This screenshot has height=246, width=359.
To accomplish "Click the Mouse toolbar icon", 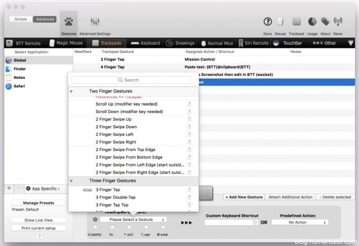I will coord(280,22).
